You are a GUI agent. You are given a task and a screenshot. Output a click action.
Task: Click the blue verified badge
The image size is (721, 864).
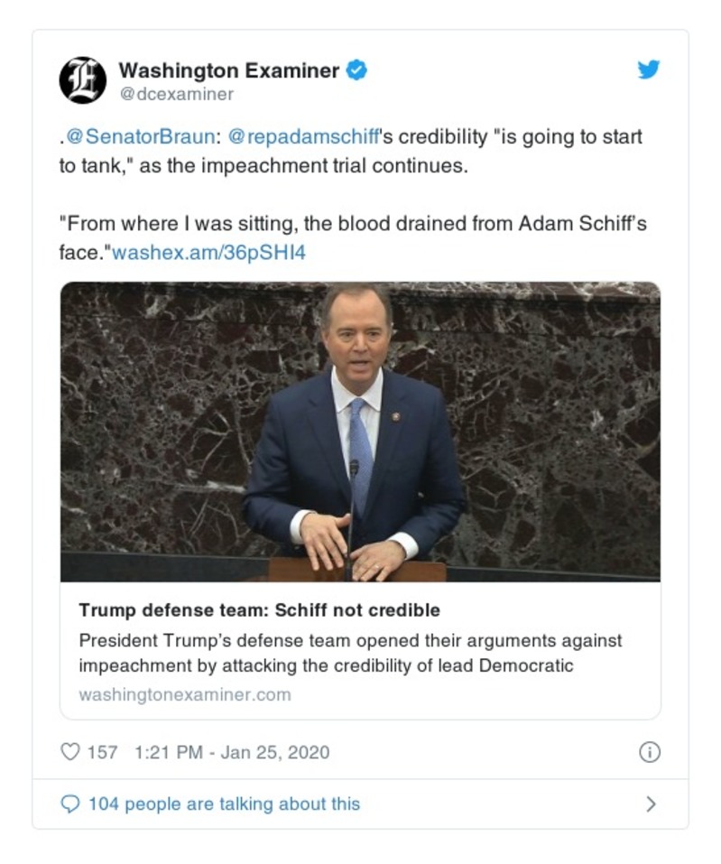point(357,70)
